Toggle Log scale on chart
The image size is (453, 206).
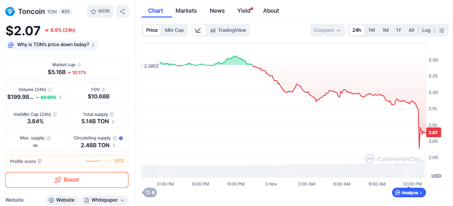coord(426,30)
